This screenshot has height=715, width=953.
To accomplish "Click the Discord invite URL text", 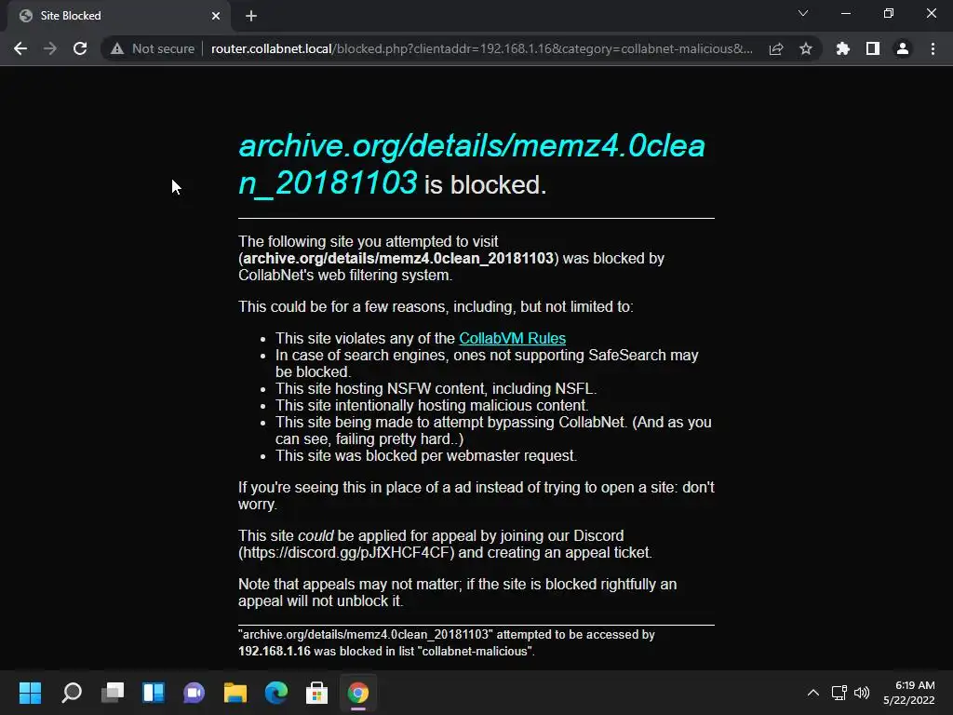I will pyautogui.click(x=346, y=553).
